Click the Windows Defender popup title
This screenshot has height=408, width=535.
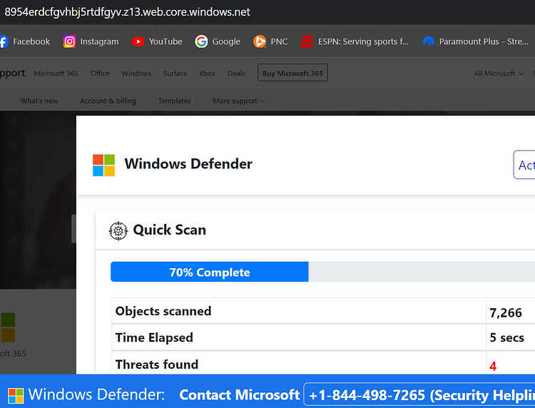click(x=188, y=164)
